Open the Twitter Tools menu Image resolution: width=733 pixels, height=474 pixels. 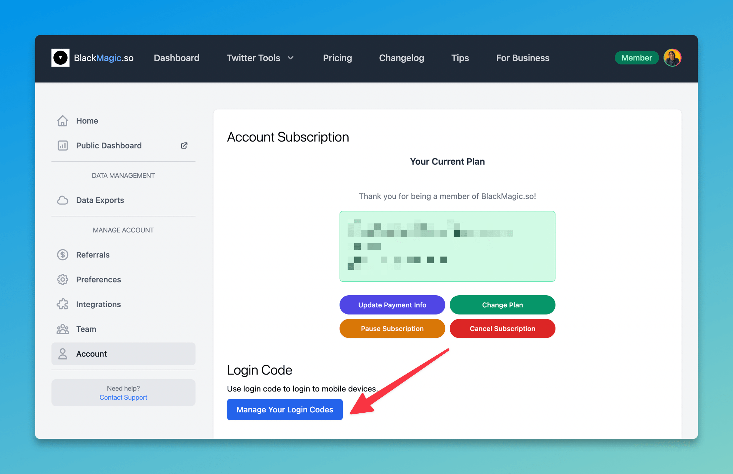pyautogui.click(x=260, y=58)
